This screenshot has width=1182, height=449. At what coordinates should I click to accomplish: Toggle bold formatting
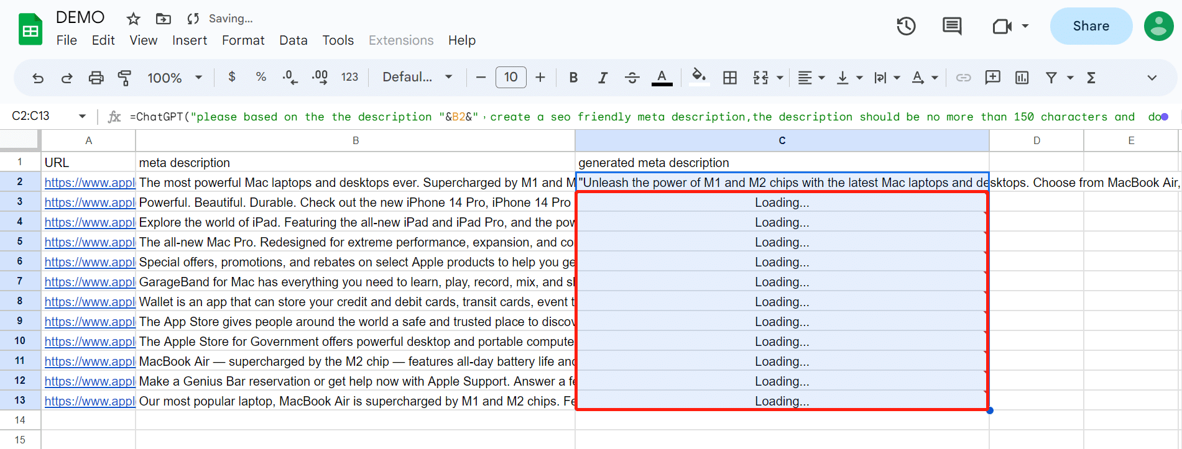point(573,78)
